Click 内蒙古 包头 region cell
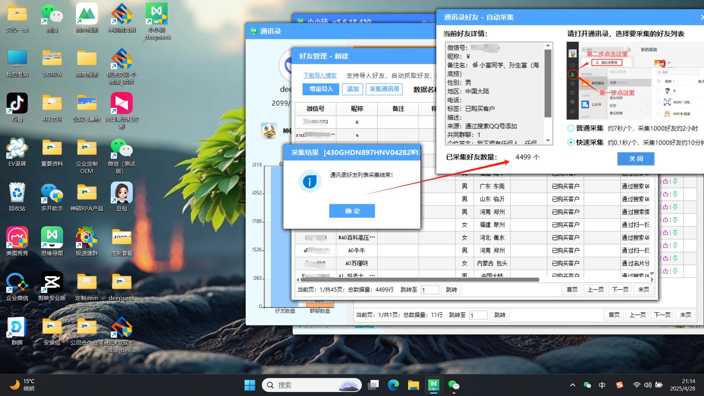 (x=492, y=263)
